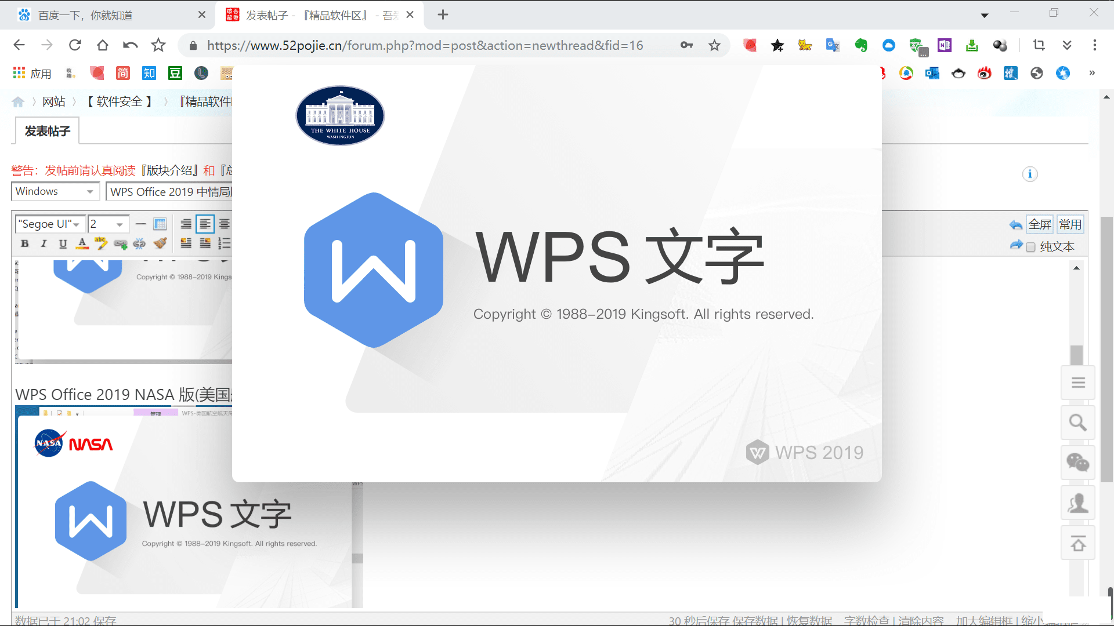Viewport: 1114px width, 626px height.
Task: Click the remove link icon
Action: pyautogui.click(x=139, y=243)
